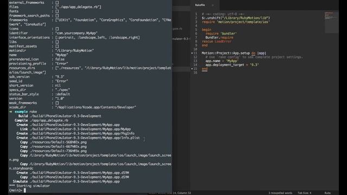Screen dimensions: 347x195
Task: Click line number 15 in the gutter
Action: point(195,69)
